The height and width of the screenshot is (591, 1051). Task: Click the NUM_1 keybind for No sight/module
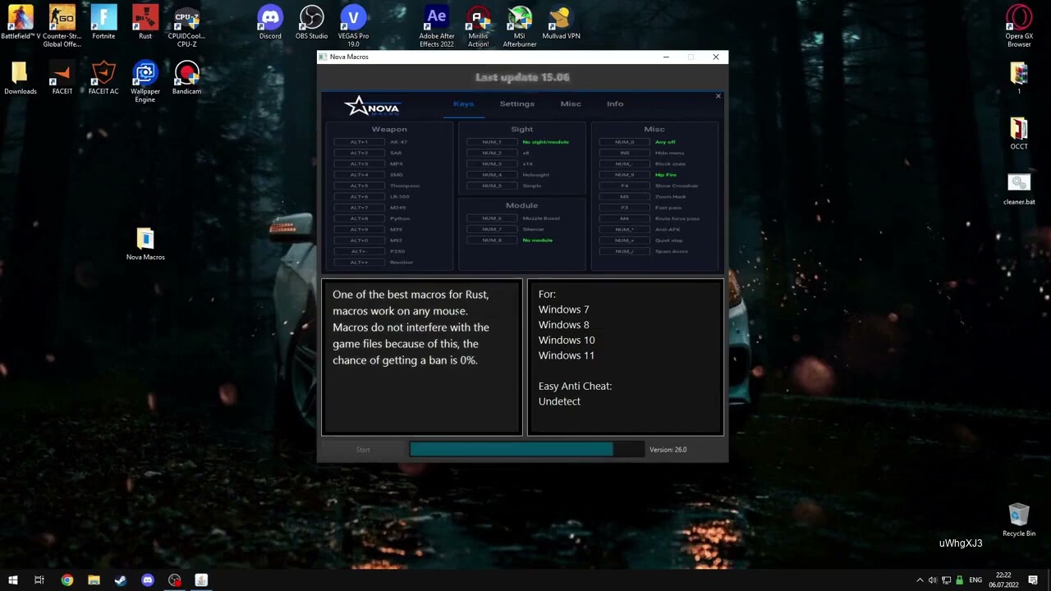click(492, 142)
